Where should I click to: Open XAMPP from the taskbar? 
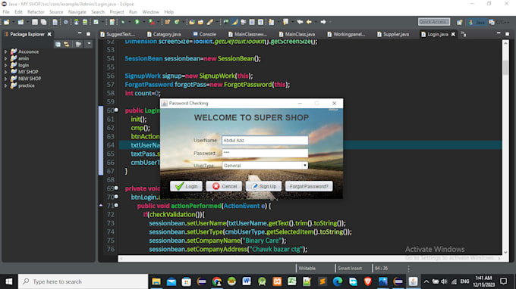point(277,281)
